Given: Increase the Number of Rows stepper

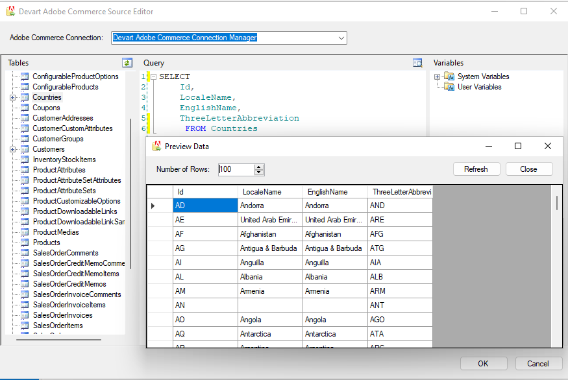Looking at the screenshot, I should pyautogui.click(x=260, y=167).
